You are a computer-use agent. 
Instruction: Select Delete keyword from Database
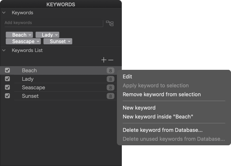pyautogui.click(x=162, y=130)
